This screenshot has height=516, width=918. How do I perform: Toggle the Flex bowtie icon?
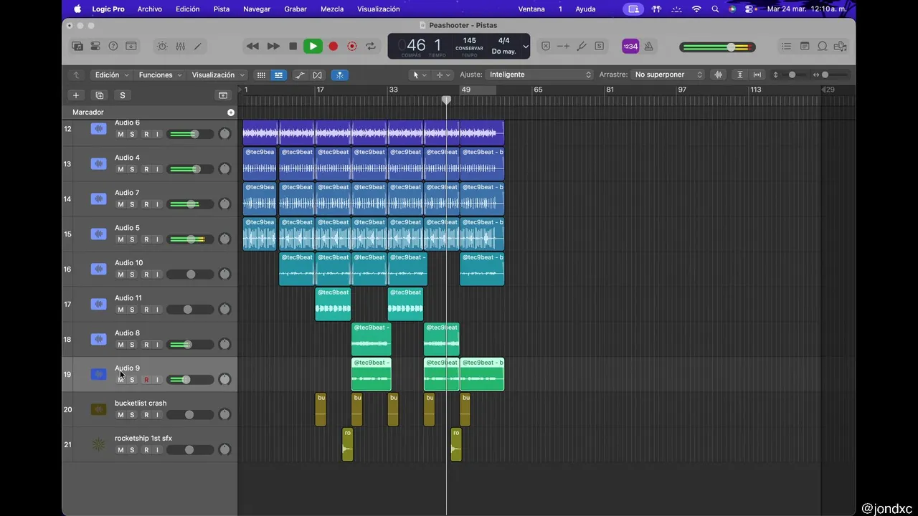pyautogui.click(x=317, y=75)
